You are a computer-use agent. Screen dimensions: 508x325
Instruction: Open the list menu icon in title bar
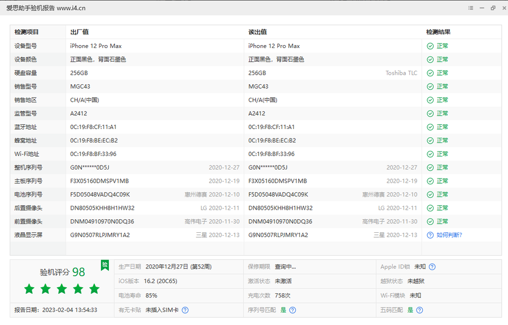[471, 8]
